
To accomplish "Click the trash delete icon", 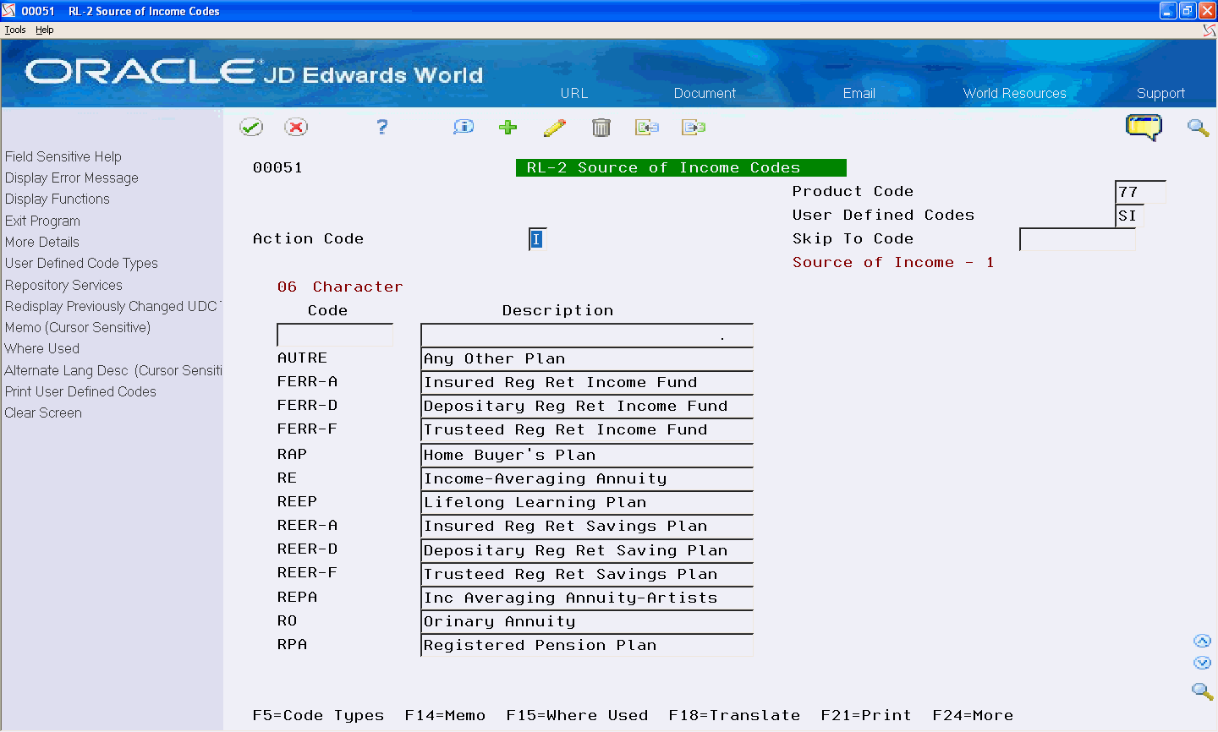I will click(x=601, y=127).
